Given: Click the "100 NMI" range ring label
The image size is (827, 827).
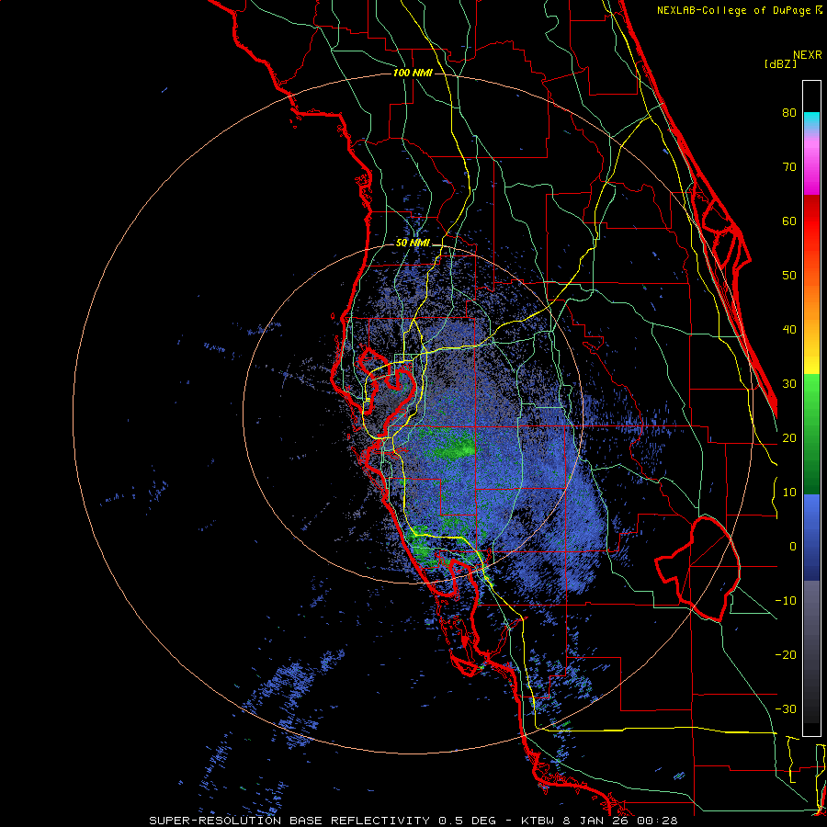Looking at the screenshot, I should pos(413,73).
